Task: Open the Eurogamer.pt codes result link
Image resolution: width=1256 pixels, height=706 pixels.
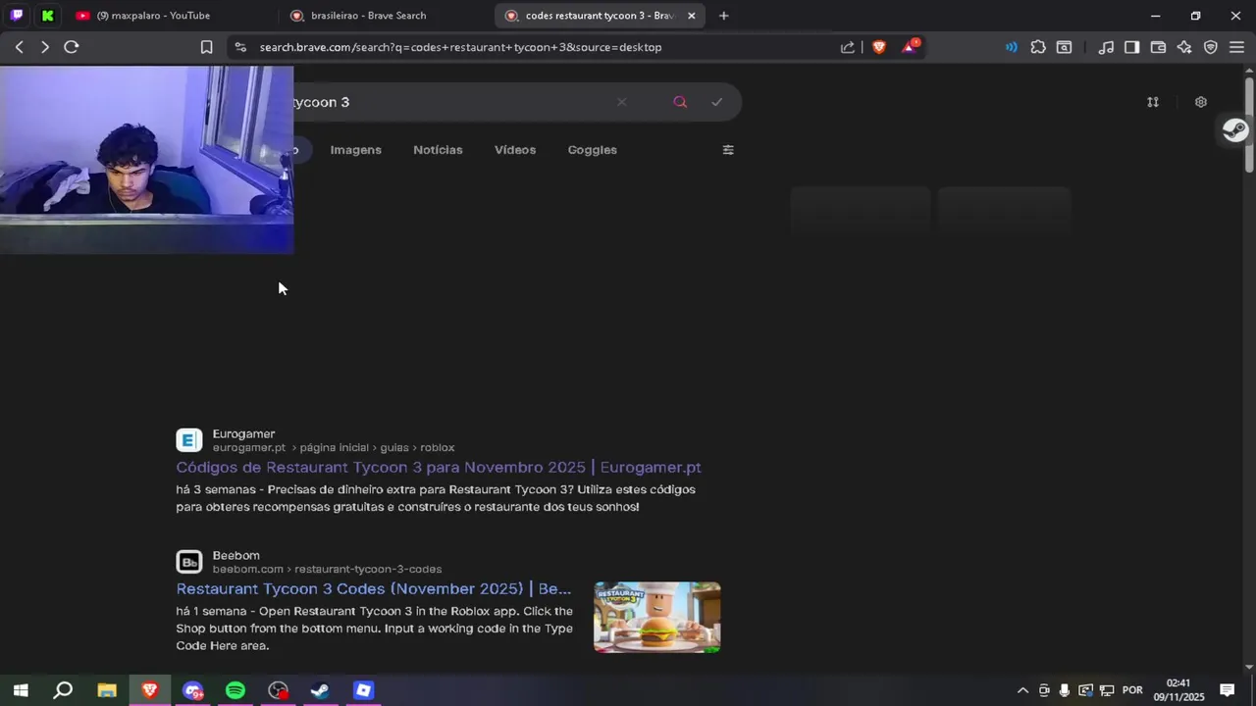Action: (439, 468)
